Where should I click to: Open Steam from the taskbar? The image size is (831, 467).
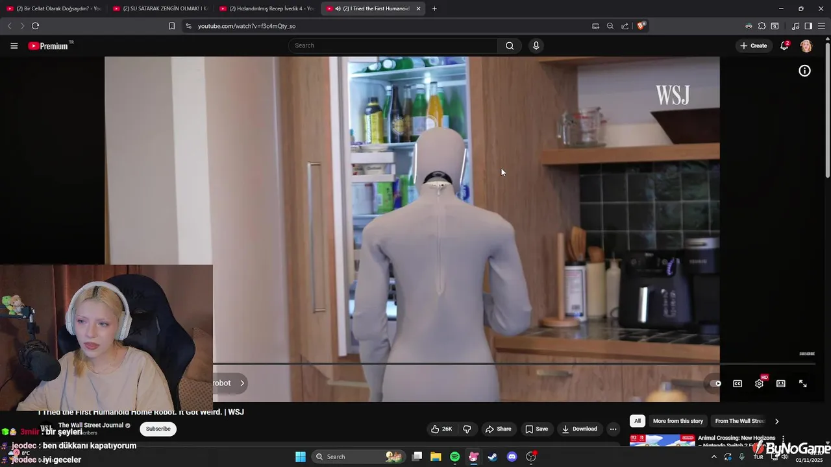493,457
